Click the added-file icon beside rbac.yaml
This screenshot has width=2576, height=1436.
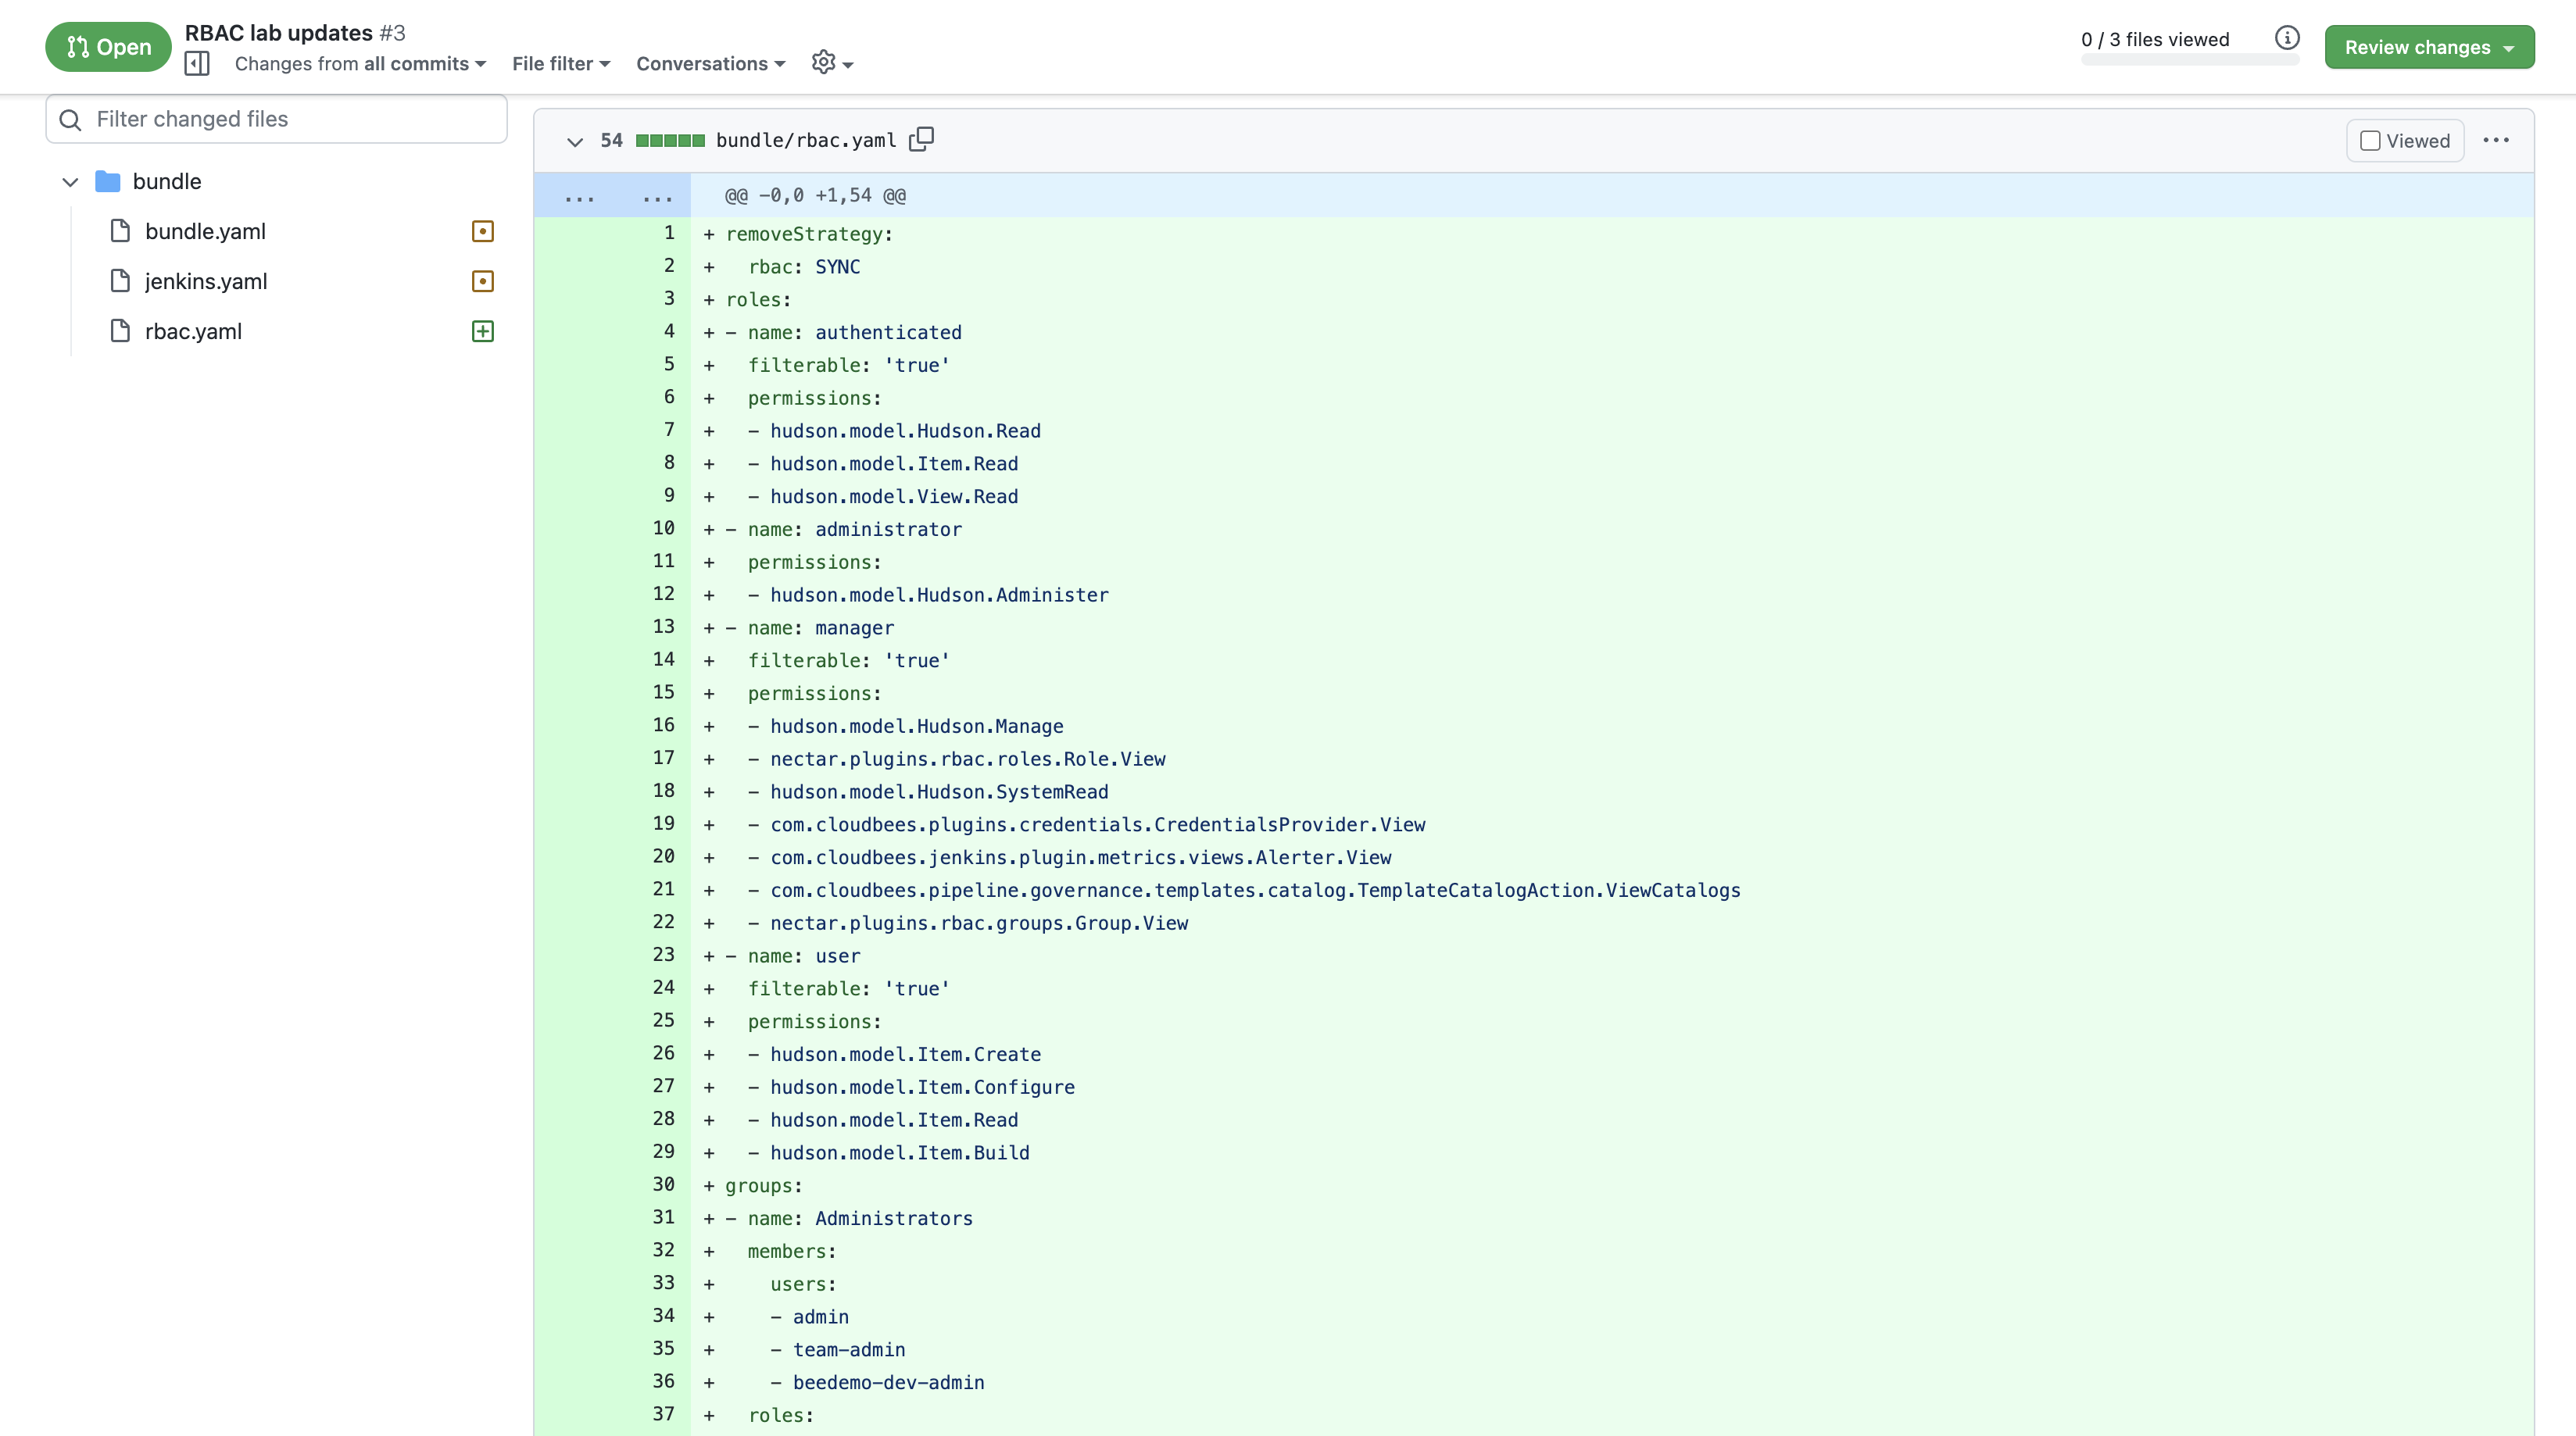coord(482,331)
